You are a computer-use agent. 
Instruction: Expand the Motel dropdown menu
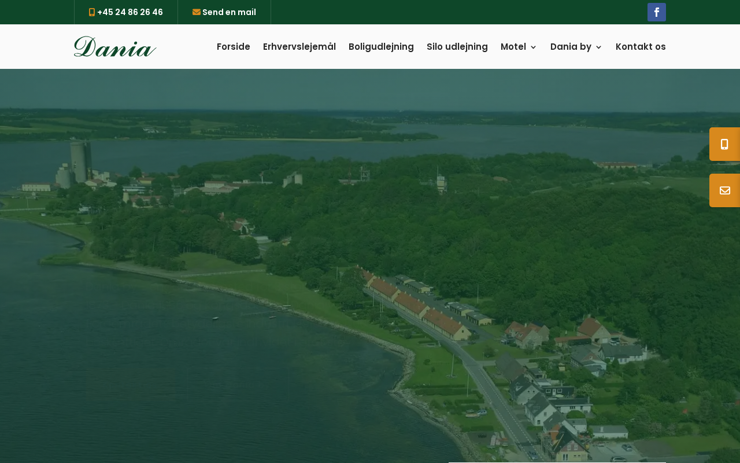tap(519, 47)
